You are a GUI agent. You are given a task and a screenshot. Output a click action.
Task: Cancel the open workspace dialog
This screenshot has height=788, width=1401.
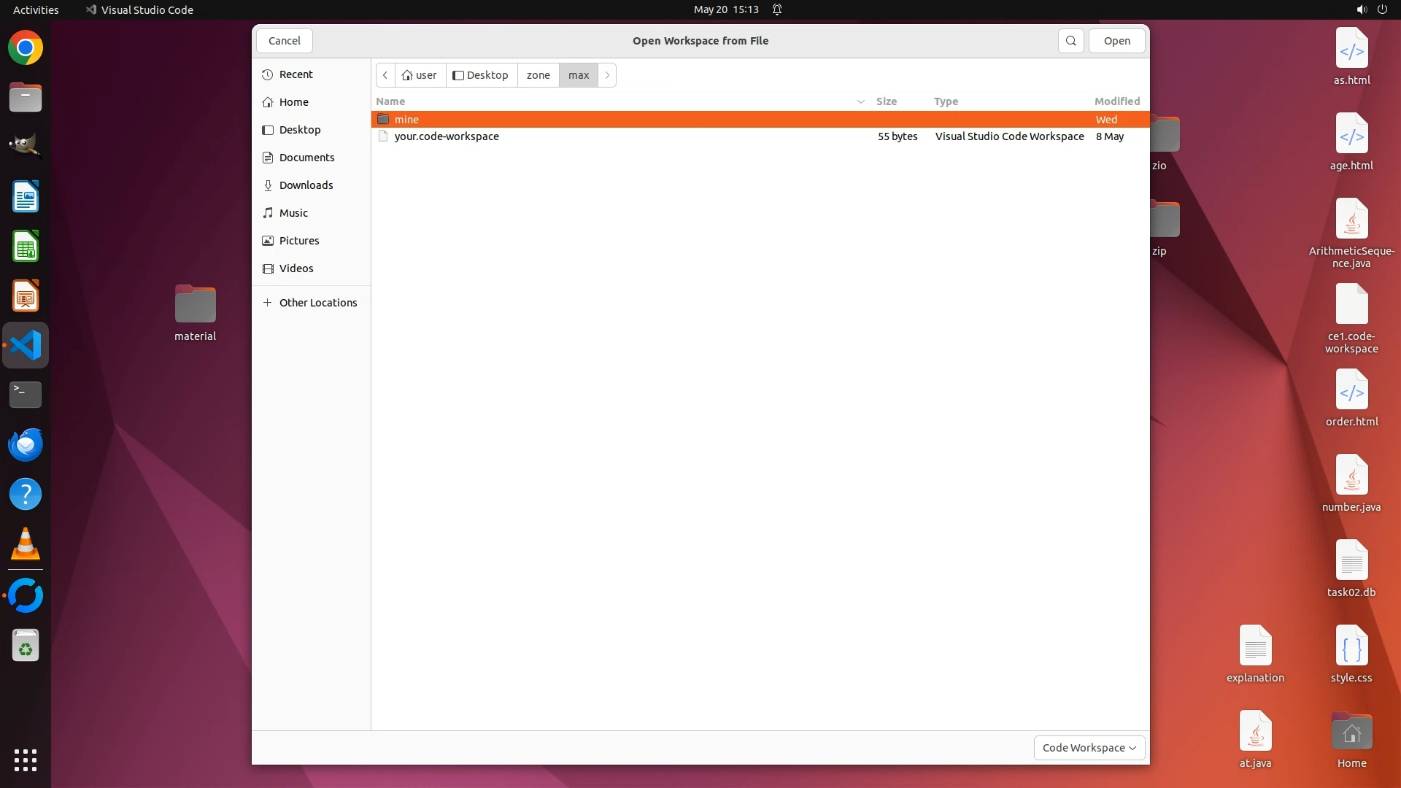click(x=284, y=41)
